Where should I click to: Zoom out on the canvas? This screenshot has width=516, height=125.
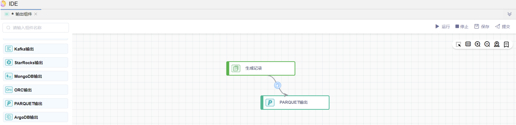pyautogui.click(x=487, y=44)
